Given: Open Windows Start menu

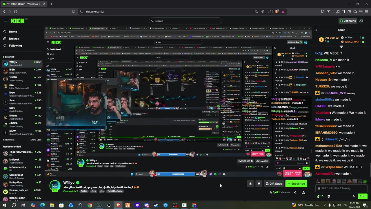Looking at the screenshot, I should point(5,205).
